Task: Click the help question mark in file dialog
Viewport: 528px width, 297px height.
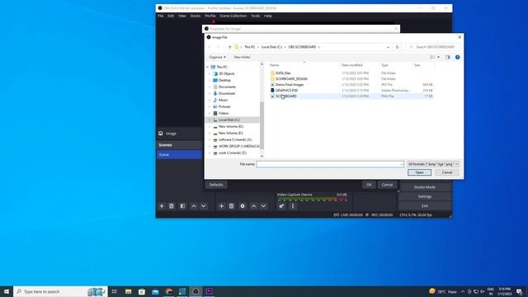Action: (457, 57)
